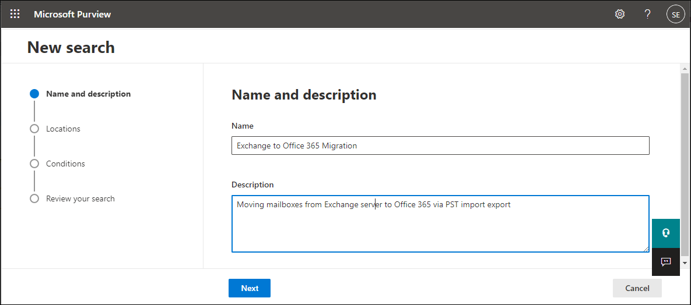The height and width of the screenshot is (305, 691).
Task: Click the Name field label
Action: pos(243,126)
